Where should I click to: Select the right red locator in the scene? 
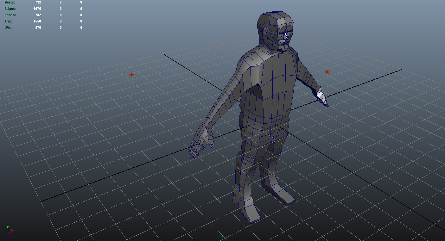coord(327,72)
